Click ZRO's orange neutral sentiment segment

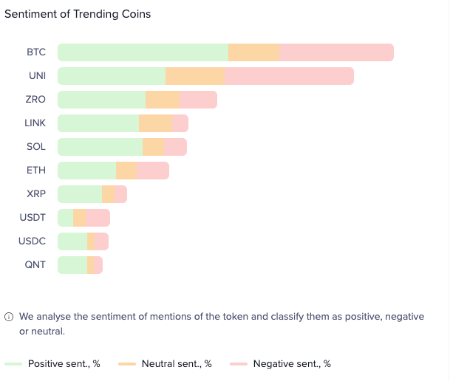click(163, 100)
